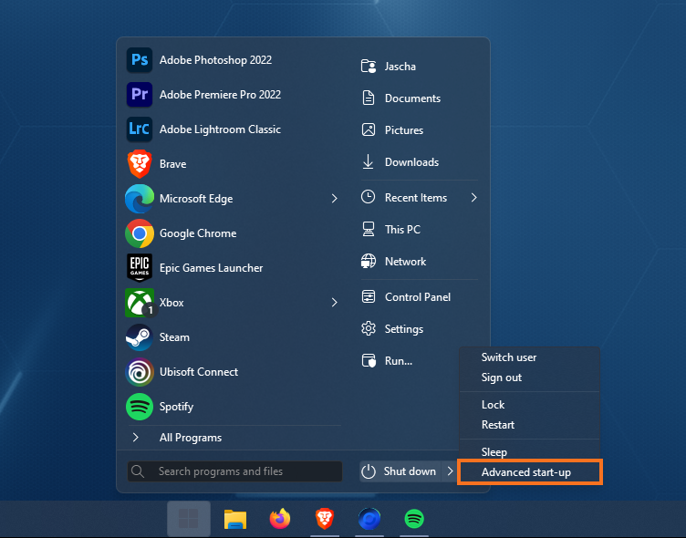This screenshot has height=538, width=686.
Task: Click the Shut down power icon
Action: (369, 471)
